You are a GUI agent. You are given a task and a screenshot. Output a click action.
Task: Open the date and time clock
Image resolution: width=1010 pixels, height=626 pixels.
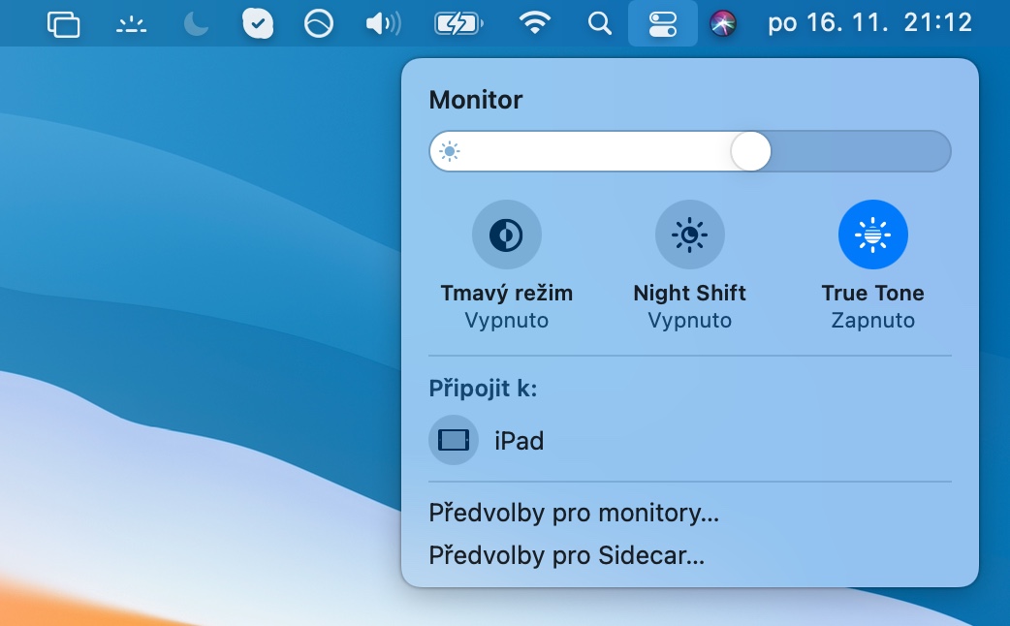click(869, 23)
